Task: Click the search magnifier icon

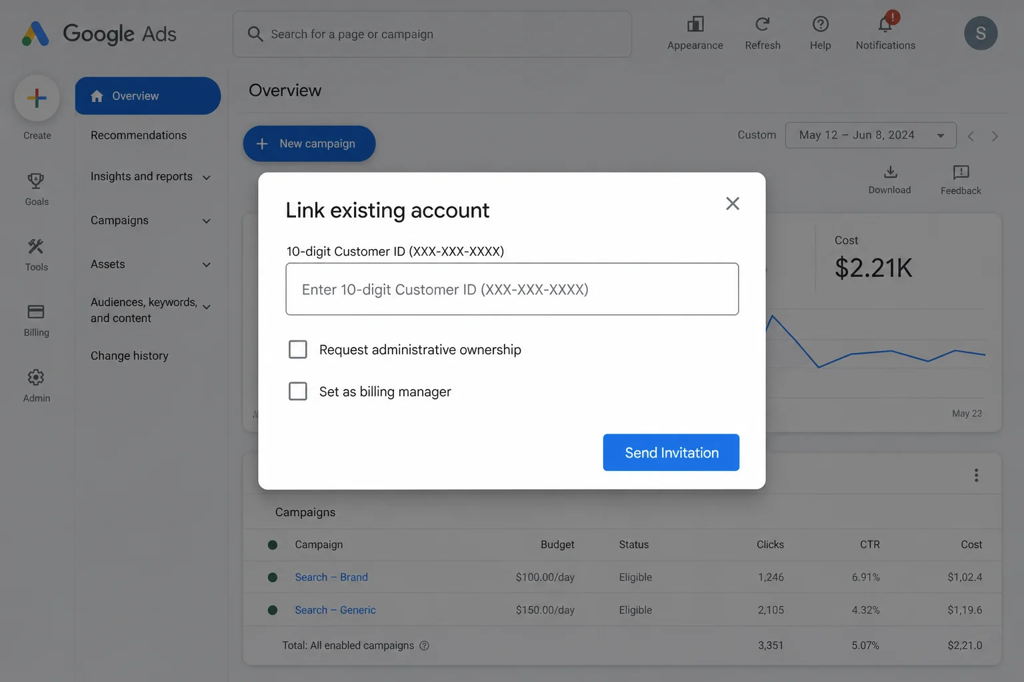Action: [255, 34]
